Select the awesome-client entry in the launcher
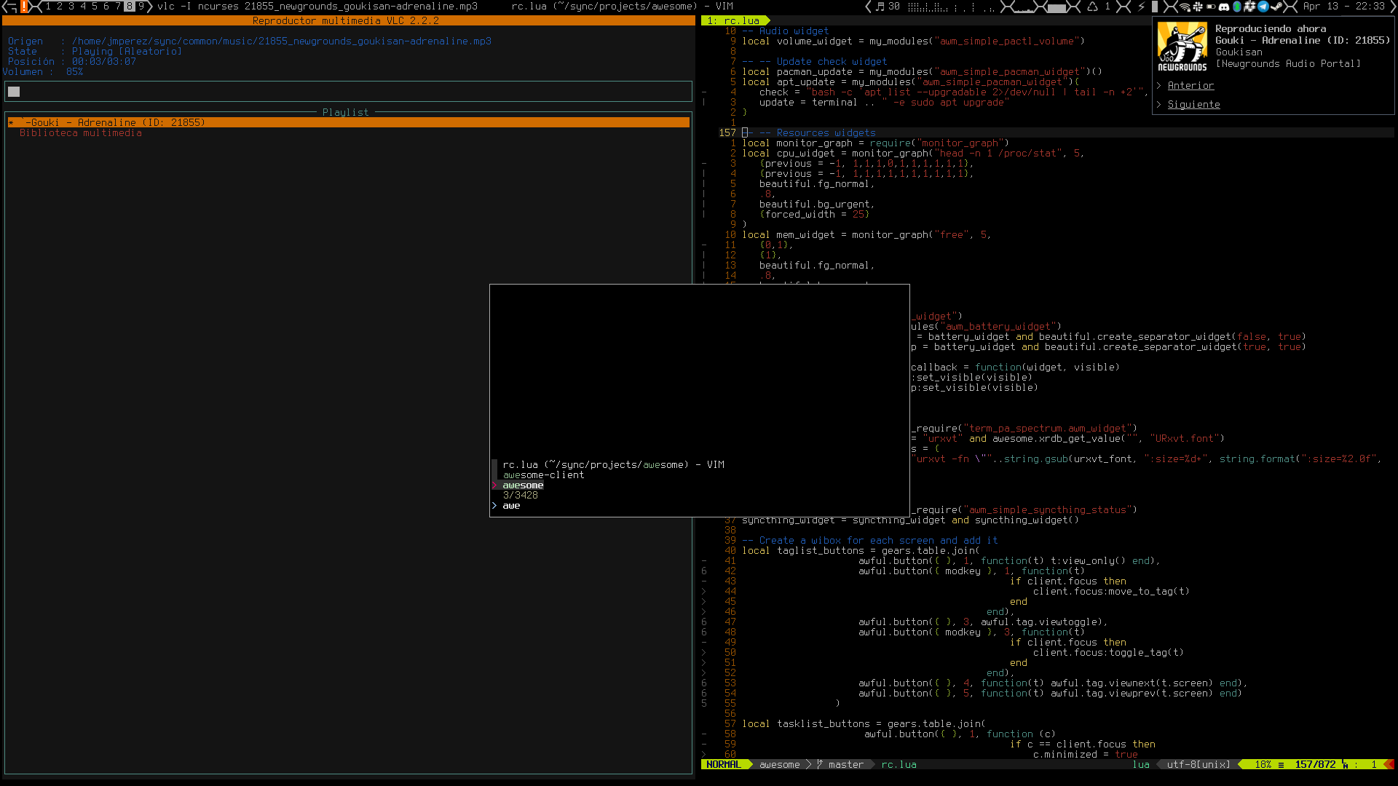Image resolution: width=1398 pixels, height=786 pixels. [x=543, y=475]
